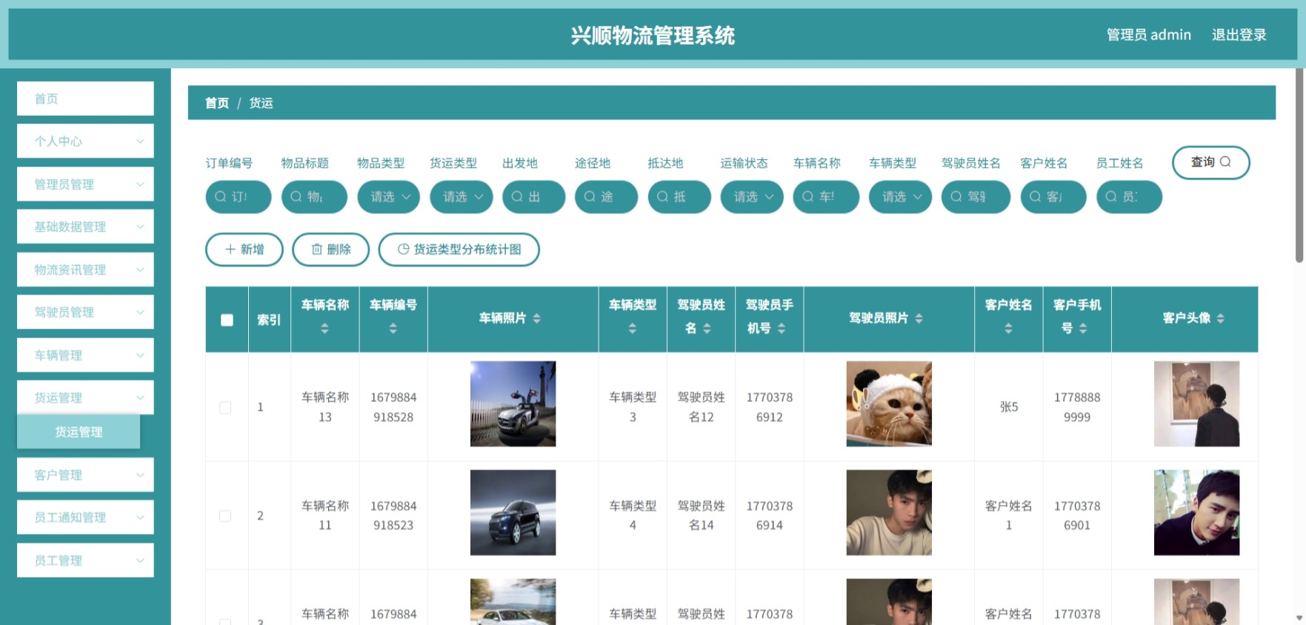Screen dimensions: 1306x625
Task: Click search icon in 物品标题 field
Action: click(296, 197)
